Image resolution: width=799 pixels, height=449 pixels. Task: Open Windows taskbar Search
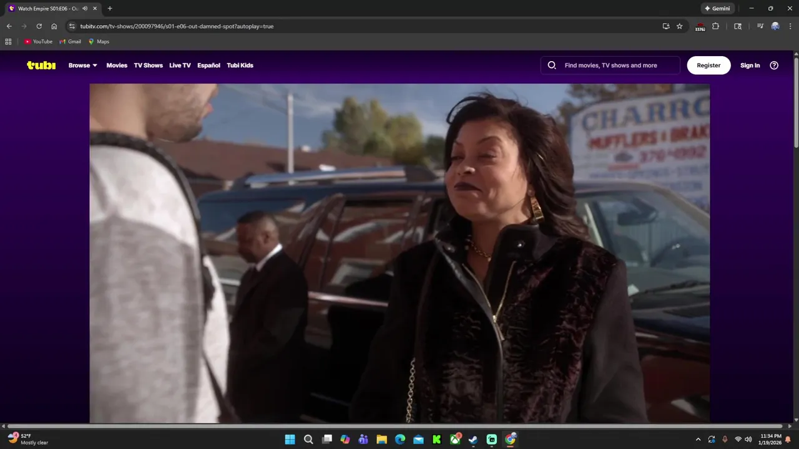tap(308, 440)
